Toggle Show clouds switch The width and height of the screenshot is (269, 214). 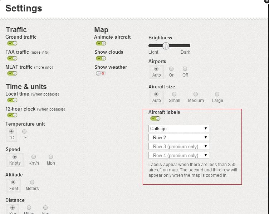101,58
